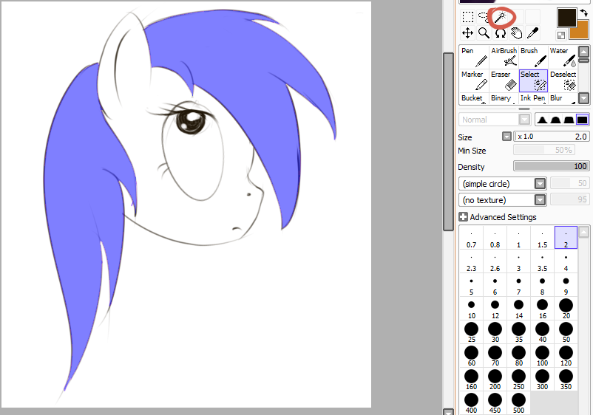Select the softest brush edge shape
This screenshot has width=593, height=415.
pos(542,120)
